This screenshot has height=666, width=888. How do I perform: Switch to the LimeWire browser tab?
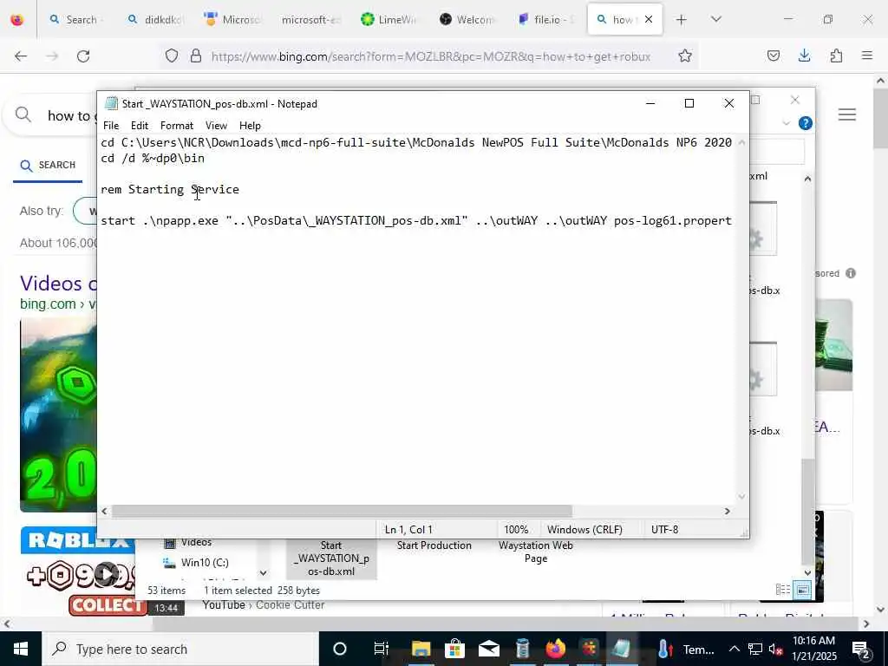[x=388, y=19]
